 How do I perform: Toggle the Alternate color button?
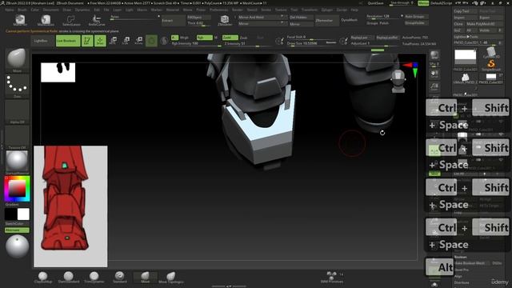click(x=17, y=230)
